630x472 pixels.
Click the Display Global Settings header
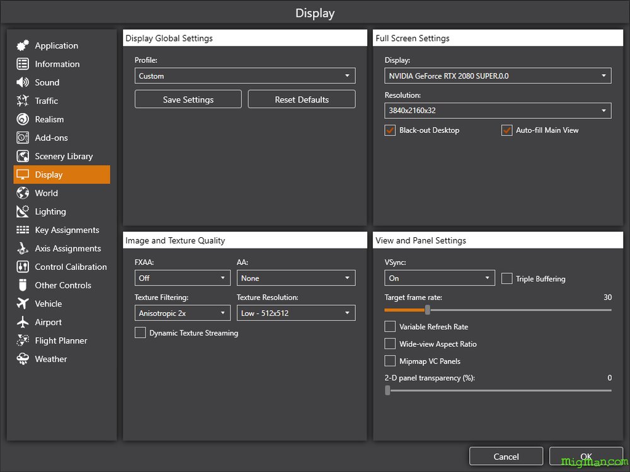click(x=245, y=38)
